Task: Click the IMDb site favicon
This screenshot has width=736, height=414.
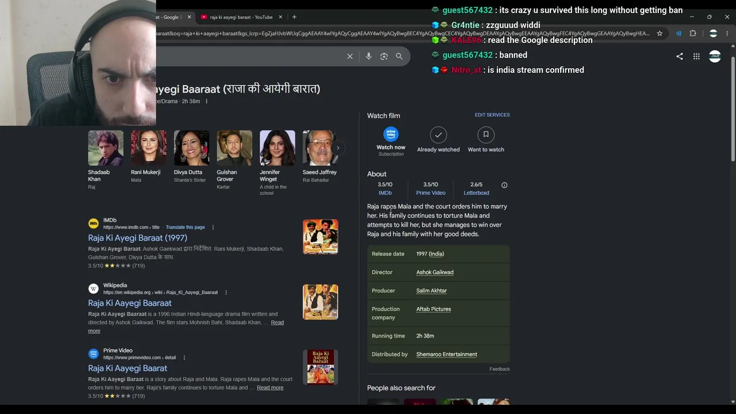Action: pyautogui.click(x=93, y=224)
